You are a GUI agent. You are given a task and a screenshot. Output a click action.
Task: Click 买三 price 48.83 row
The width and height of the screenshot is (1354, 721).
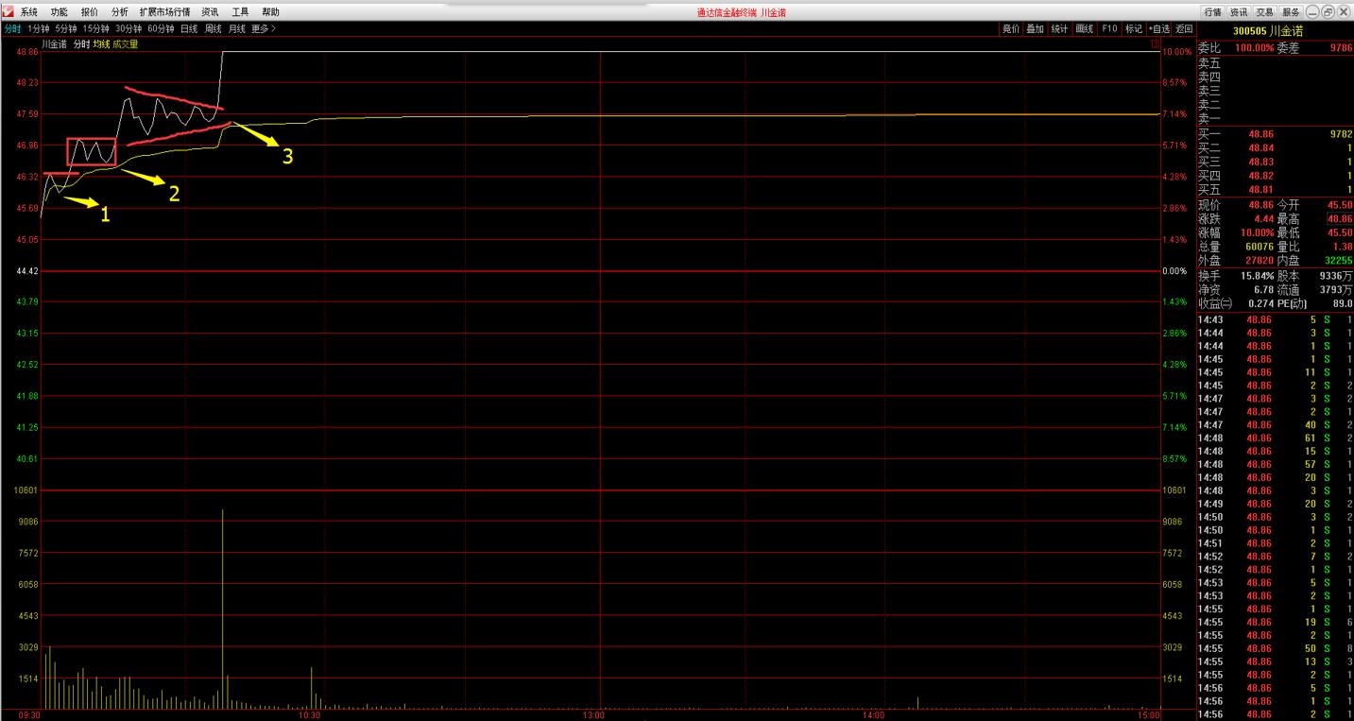[x=1276, y=163]
